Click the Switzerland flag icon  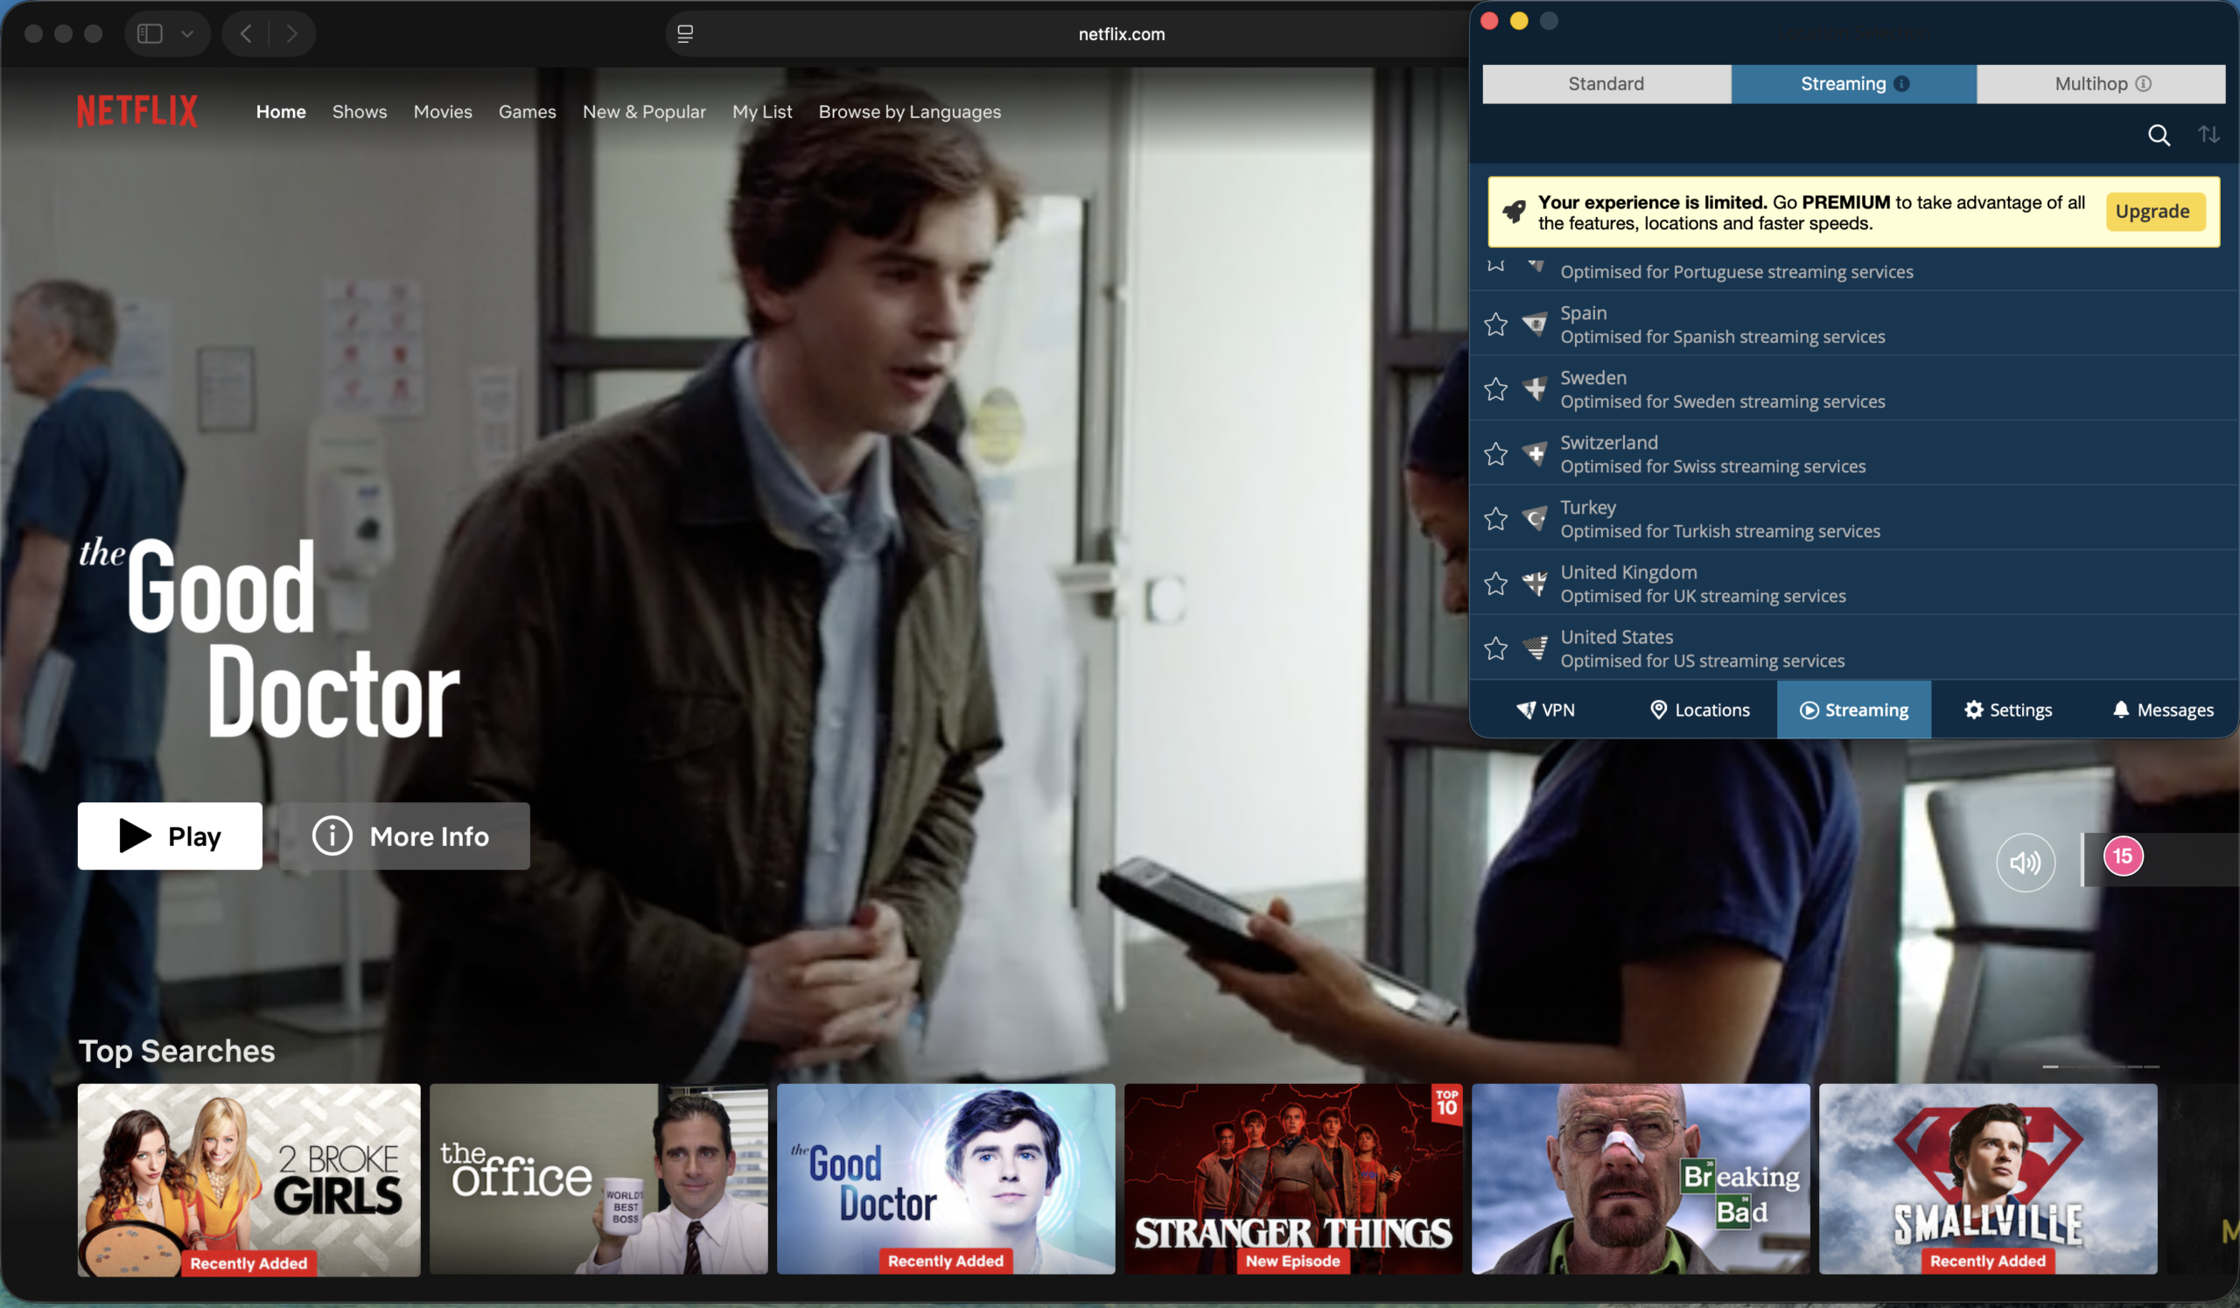tap(1535, 454)
